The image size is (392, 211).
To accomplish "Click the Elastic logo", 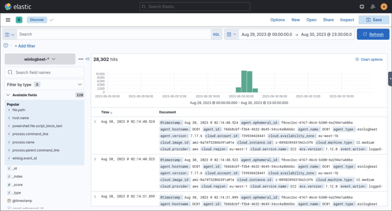I will tap(18, 7).
